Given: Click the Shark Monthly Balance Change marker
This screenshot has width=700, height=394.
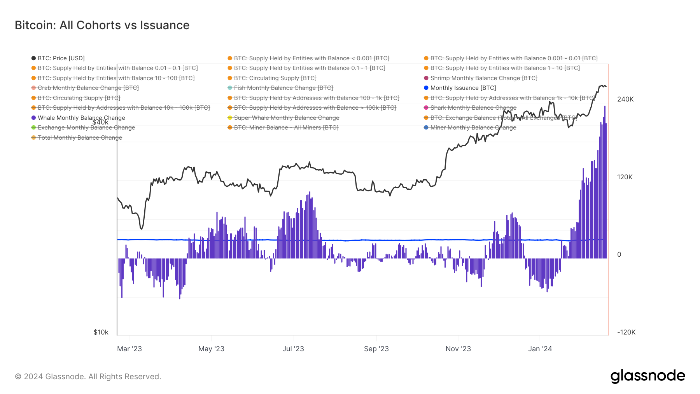Looking at the screenshot, I should pyautogui.click(x=426, y=108).
